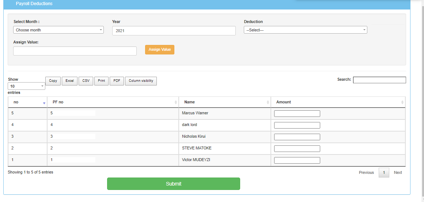Export table as PDF
Viewport: 424px width, 202px height.
(117, 81)
